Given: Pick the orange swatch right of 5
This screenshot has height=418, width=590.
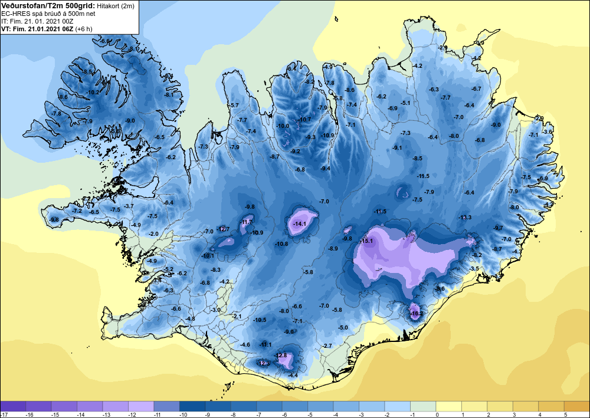Looking at the screenshot, I should point(577,406).
